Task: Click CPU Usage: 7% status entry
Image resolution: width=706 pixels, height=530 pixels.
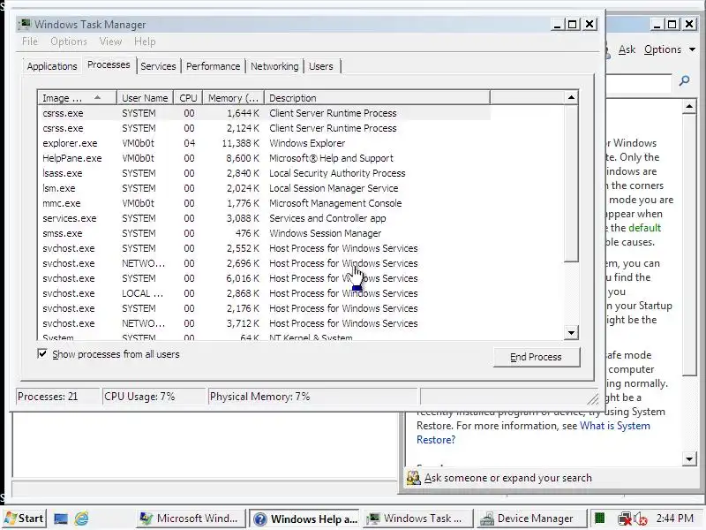Action: pos(154,397)
